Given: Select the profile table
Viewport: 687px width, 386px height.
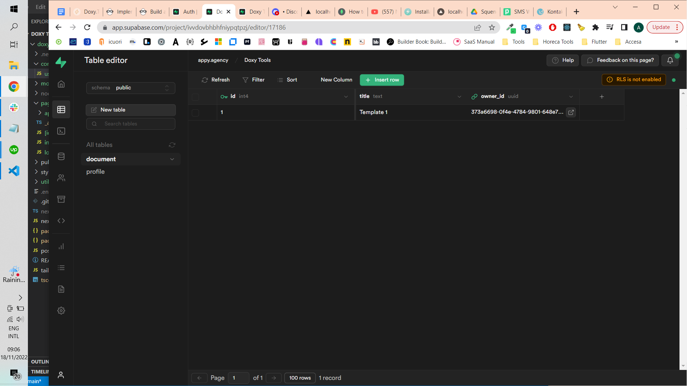Looking at the screenshot, I should click(96, 172).
